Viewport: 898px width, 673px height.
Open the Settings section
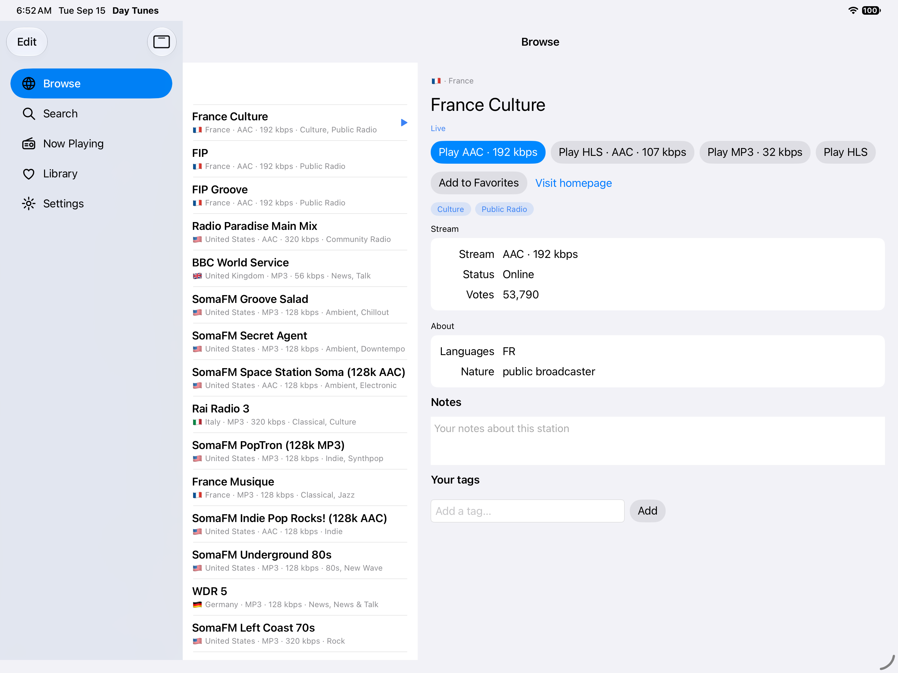[91, 204]
